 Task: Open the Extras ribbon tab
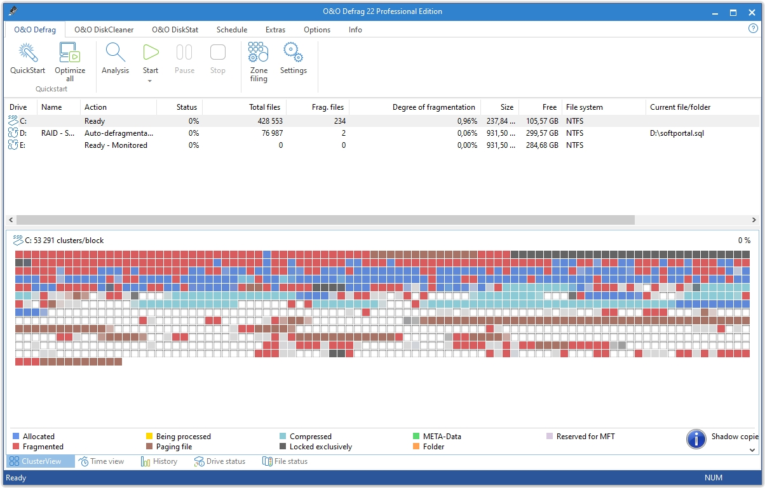click(276, 30)
